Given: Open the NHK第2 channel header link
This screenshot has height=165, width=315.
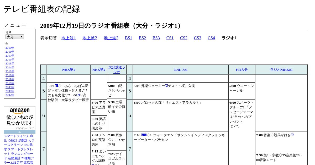Looking at the screenshot, I should coord(99,70).
